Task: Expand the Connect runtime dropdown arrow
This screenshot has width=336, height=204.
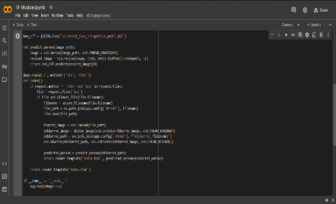Action: click(298, 25)
